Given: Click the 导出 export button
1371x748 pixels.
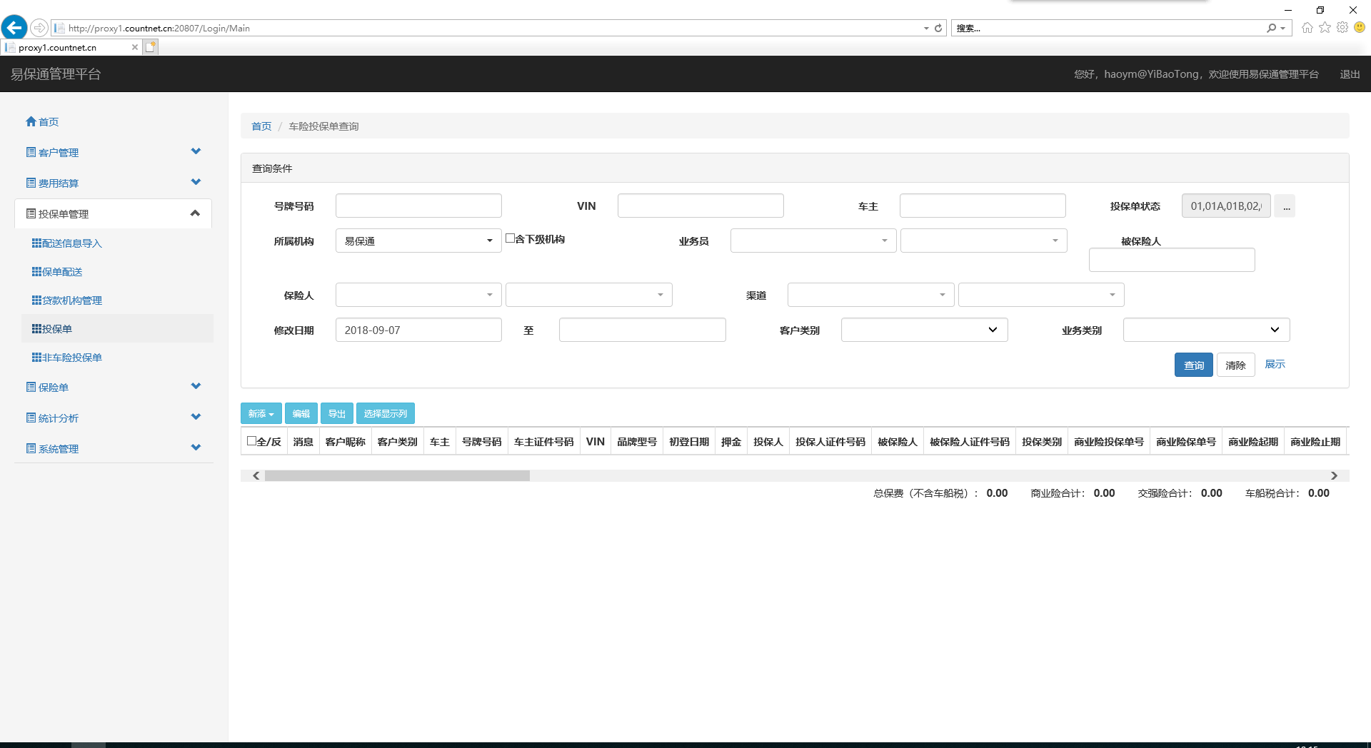Looking at the screenshot, I should tap(337, 413).
